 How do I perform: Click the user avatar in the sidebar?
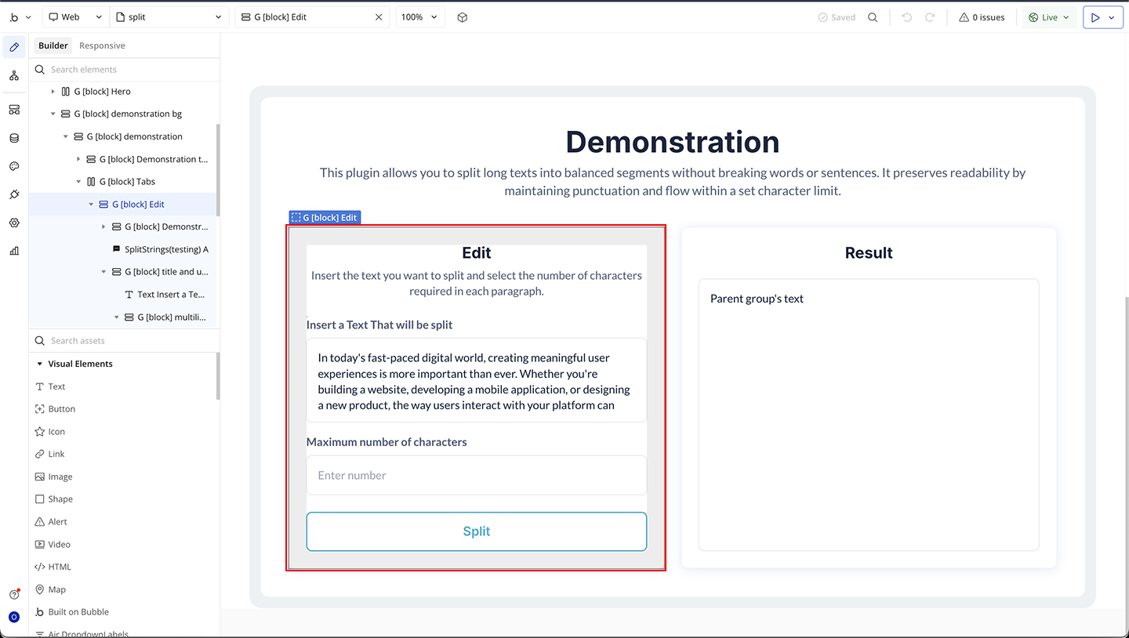point(14,617)
